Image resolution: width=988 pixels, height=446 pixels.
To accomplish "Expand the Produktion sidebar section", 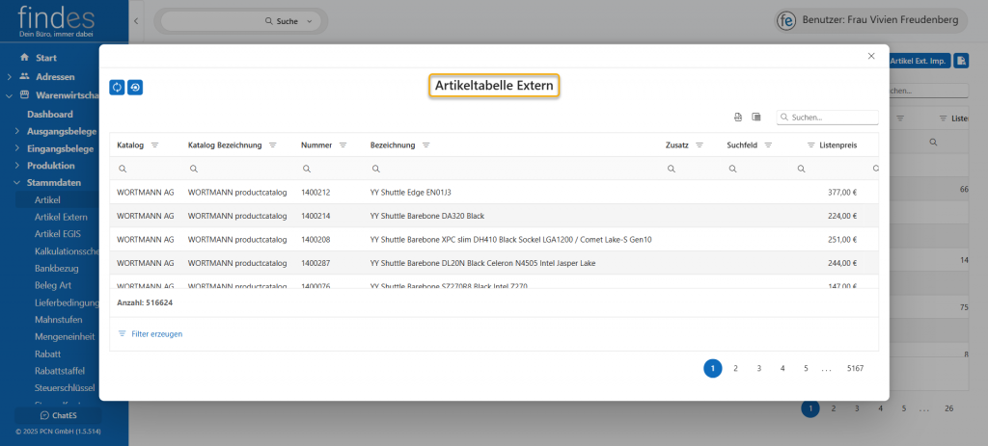I will 16,166.
